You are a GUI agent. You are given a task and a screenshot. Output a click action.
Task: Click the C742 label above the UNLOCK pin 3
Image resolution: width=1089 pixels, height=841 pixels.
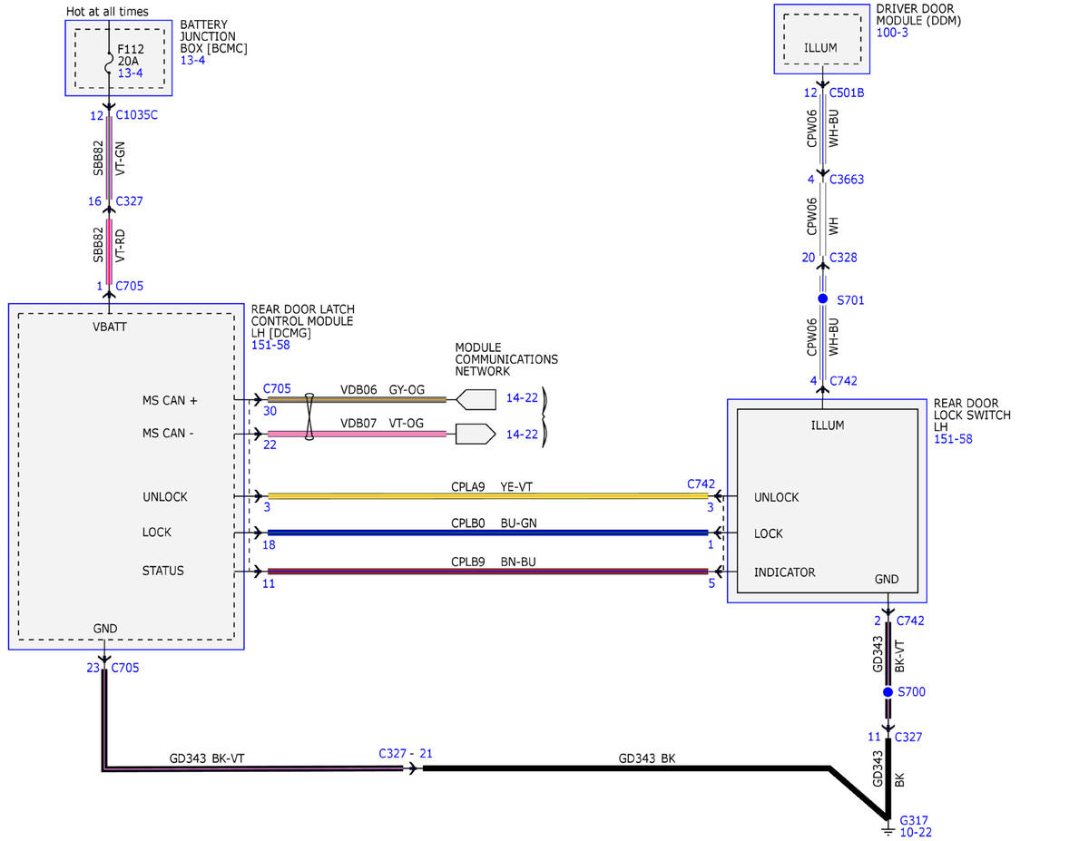[702, 484]
